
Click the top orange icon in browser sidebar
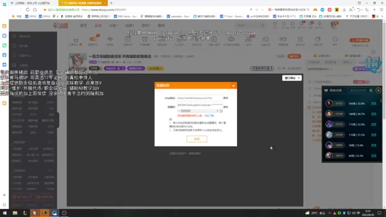point(4,26)
